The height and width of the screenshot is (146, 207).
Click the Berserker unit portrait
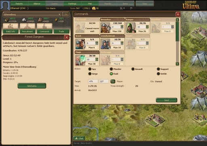coord(105,28)
